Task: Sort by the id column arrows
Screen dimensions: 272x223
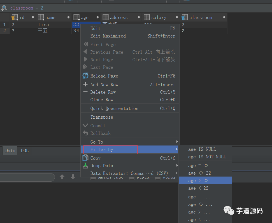Action: click(33, 17)
